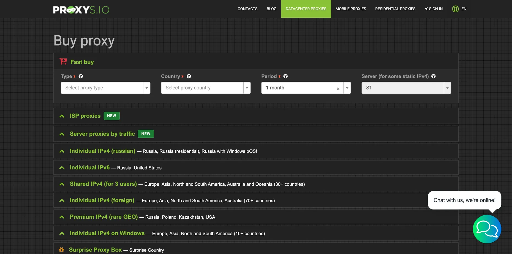Select Datacenter Proxies tab
This screenshot has width=512, height=254.
pos(306,9)
